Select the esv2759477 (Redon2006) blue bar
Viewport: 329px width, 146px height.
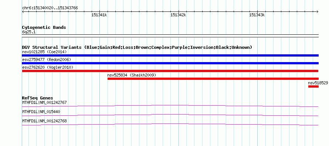click(x=170, y=63)
